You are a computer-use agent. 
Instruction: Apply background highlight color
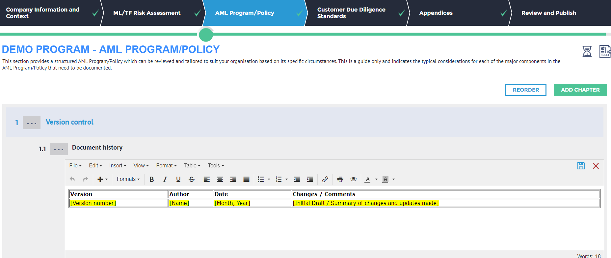pos(385,179)
